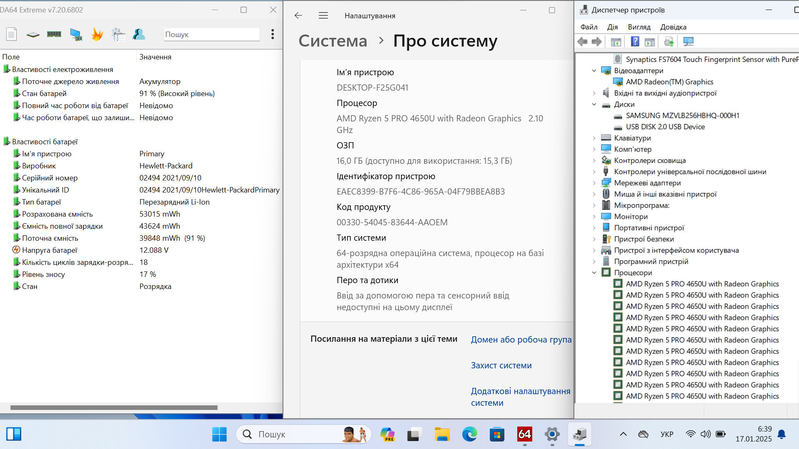Screen dimensions: 799x449
Task: Open the notification bell in the tray
Action: pos(782,434)
